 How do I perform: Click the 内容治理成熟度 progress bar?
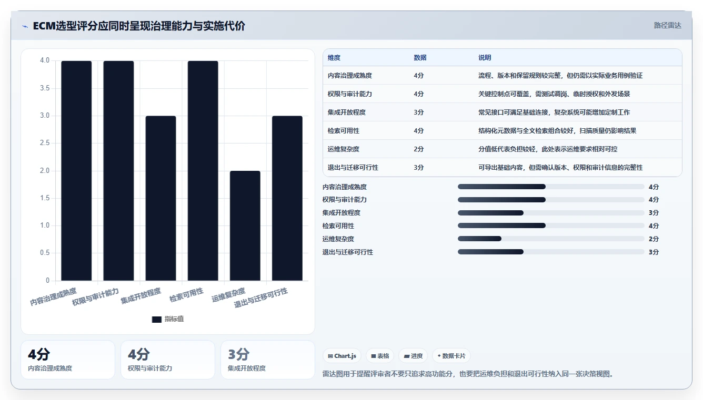tap(551, 187)
